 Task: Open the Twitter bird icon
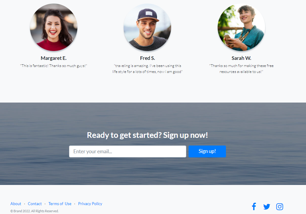pyautogui.click(x=267, y=207)
